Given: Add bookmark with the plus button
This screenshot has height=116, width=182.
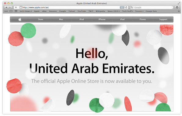Looking at the screenshot, I should 16,7.
